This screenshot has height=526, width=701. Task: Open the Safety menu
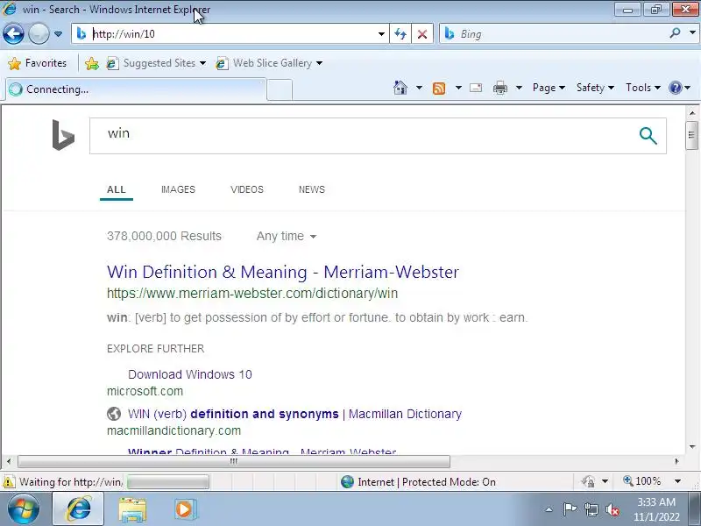(595, 88)
